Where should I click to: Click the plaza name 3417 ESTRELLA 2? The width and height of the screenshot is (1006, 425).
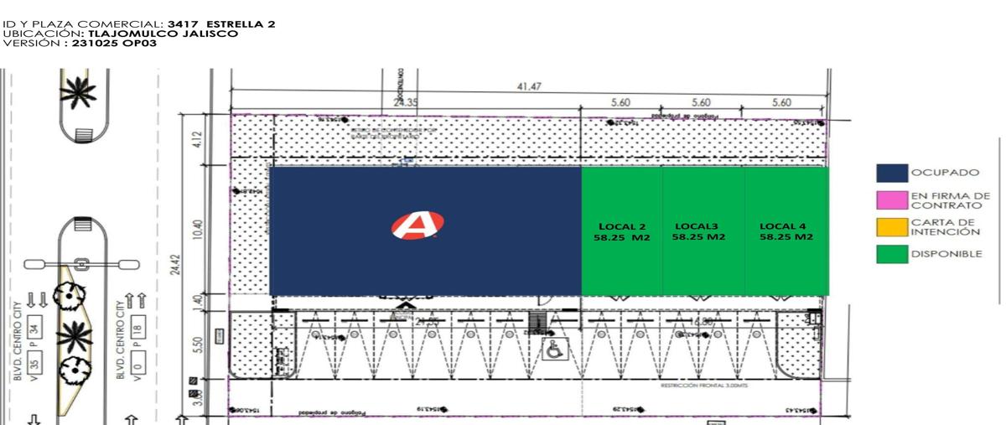point(220,25)
